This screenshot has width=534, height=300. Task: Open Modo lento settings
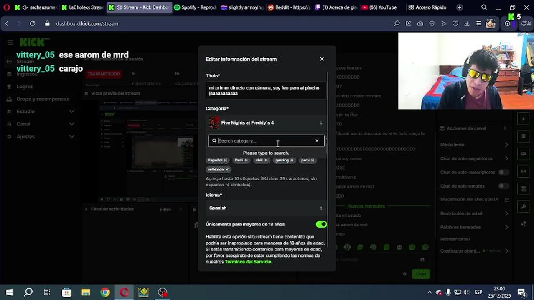474,145
